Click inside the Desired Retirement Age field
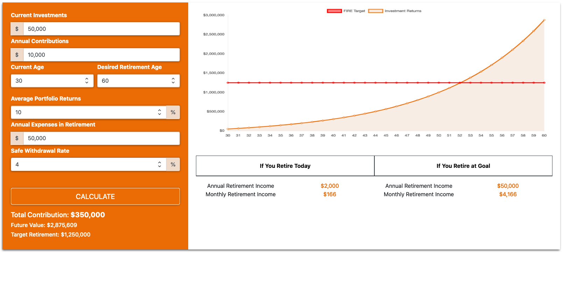 pyautogui.click(x=133, y=81)
